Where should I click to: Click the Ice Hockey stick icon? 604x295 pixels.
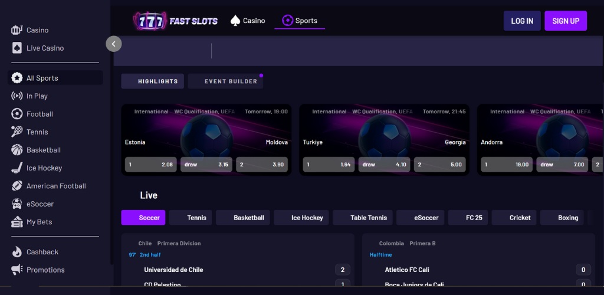click(x=17, y=168)
